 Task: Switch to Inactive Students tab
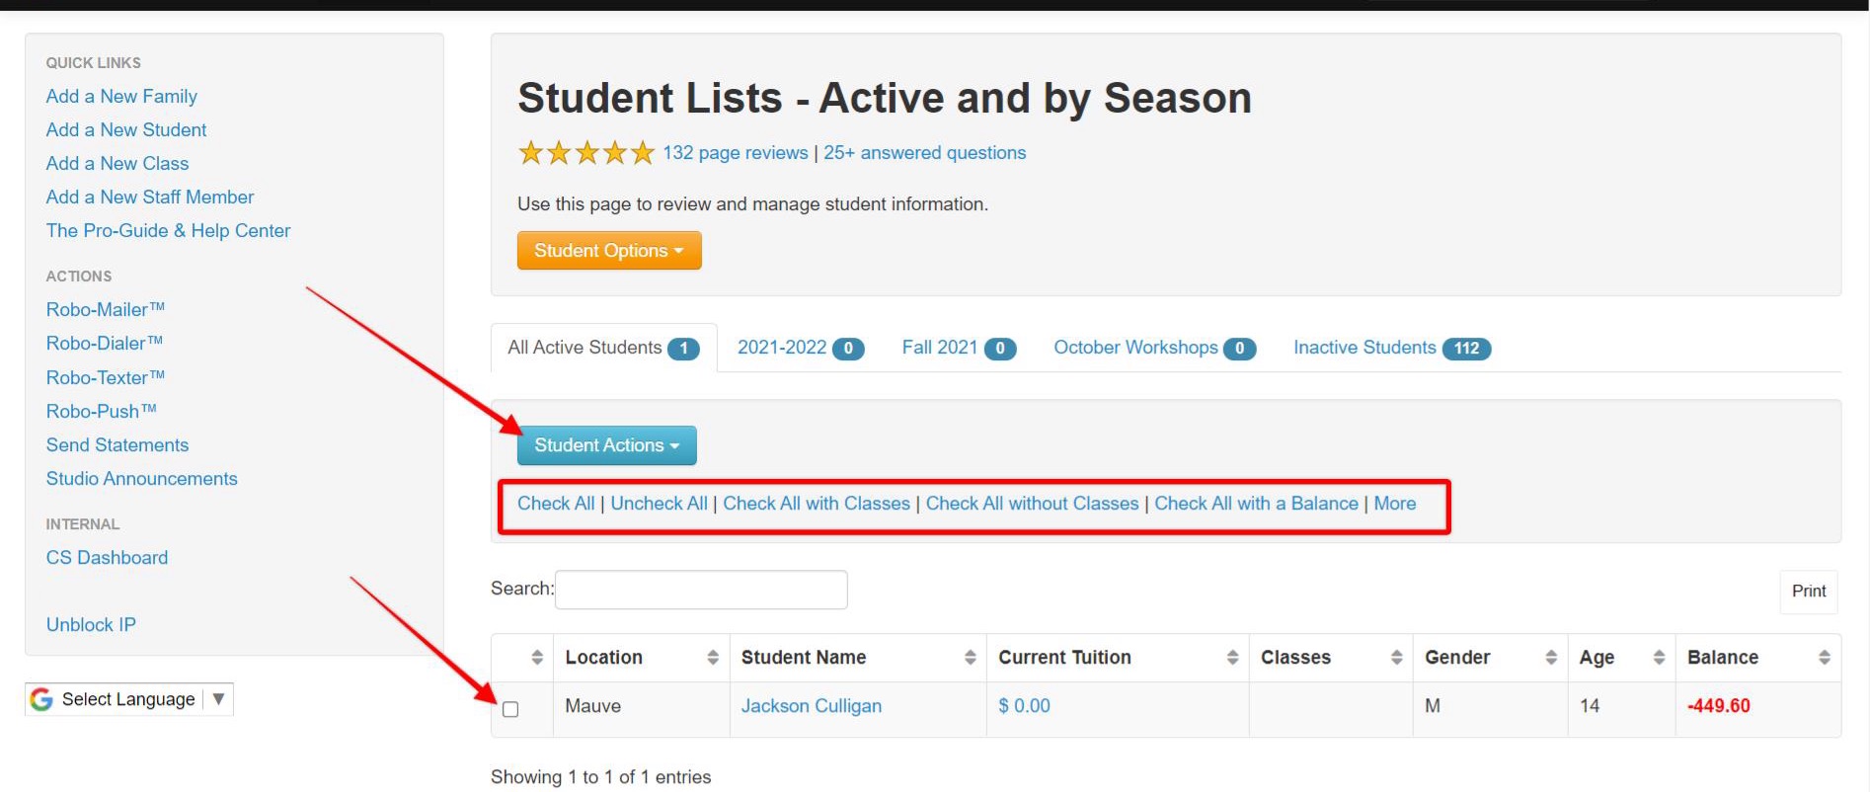coord(1391,348)
